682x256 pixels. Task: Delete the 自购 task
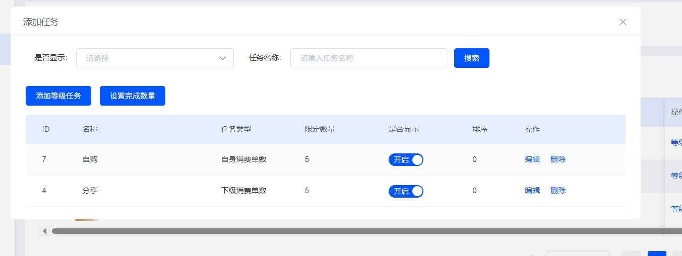click(x=558, y=159)
